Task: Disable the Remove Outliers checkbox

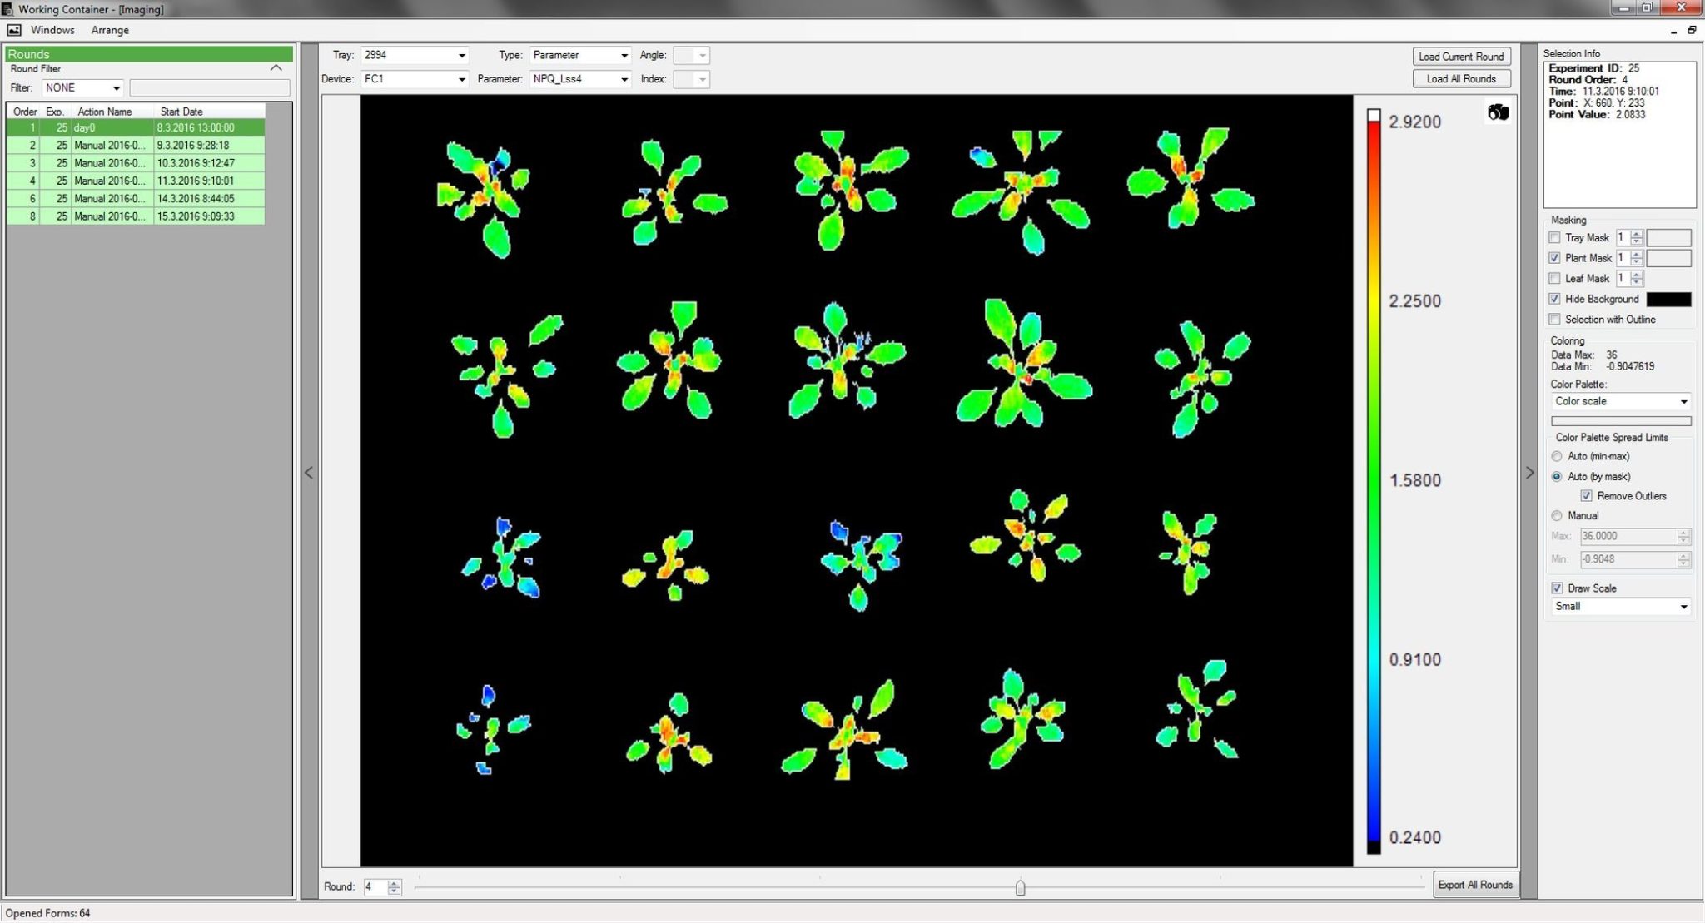Action: (x=1588, y=495)
